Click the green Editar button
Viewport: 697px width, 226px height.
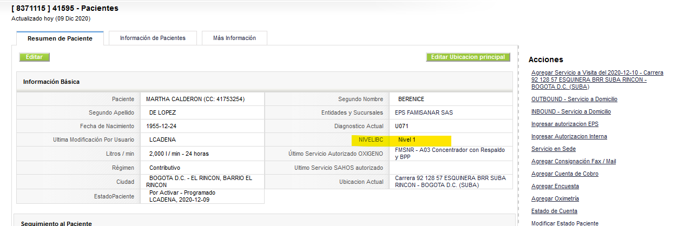pyautogui.click(x=34, y=57)
